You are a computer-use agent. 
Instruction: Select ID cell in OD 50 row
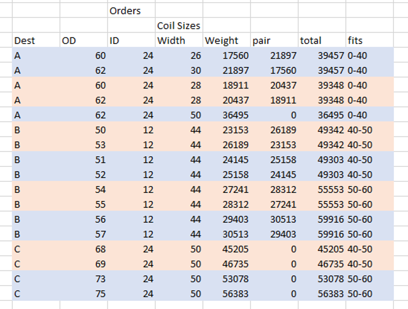pos(131,130)
